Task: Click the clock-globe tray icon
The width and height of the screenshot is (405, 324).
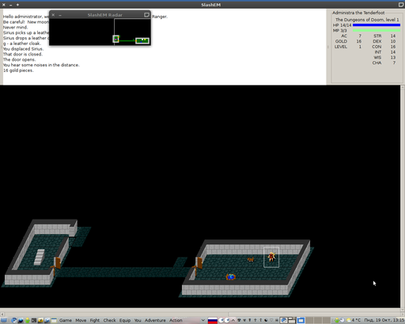Action: pyautogui.click(x=342, y=320)
